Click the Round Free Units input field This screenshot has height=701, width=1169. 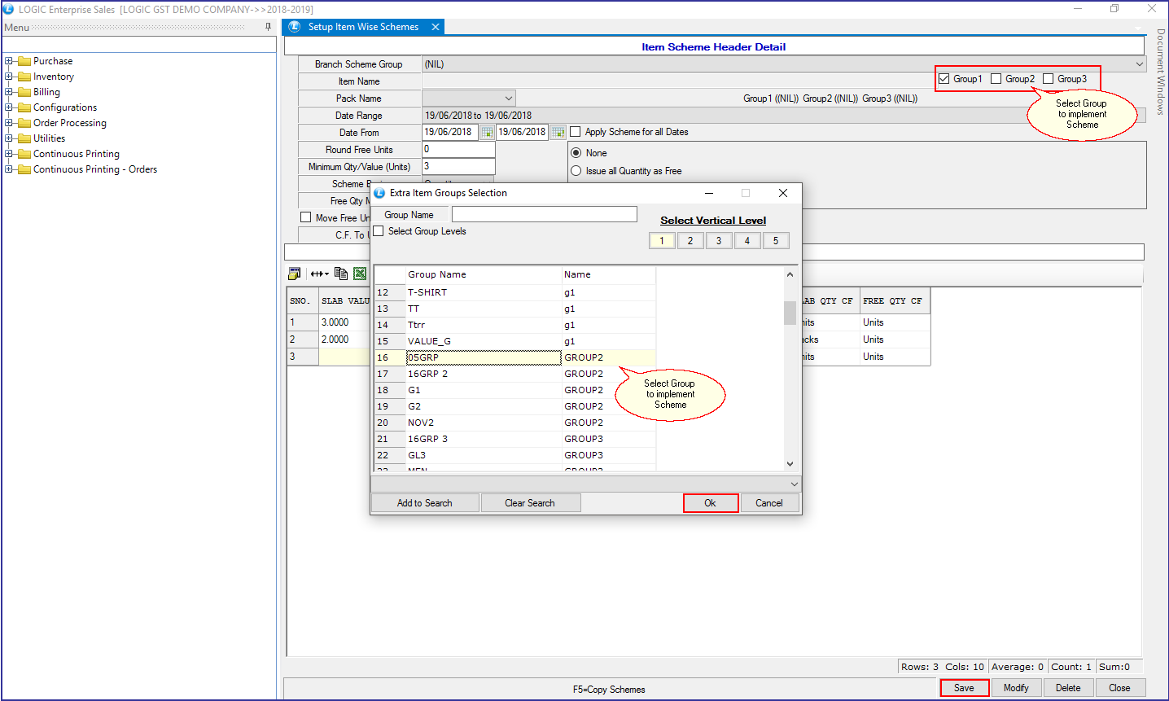pyautogui.click(x=458, y=150)
